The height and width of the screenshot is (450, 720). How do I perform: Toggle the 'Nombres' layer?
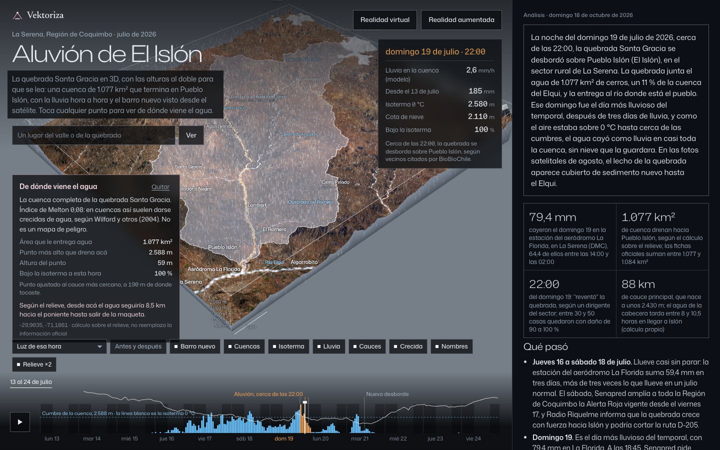coord(451,346)
